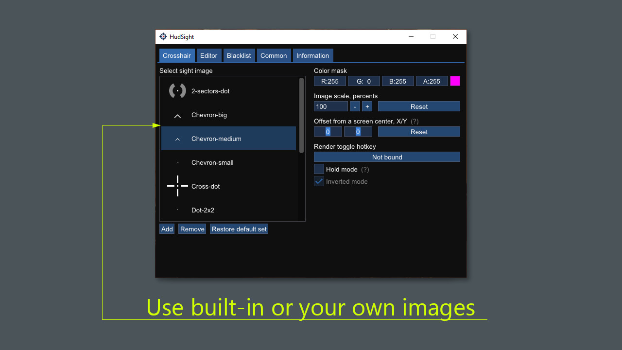
Task: Select the Cross-dot crosshair icon
Action: tap(177, 186)
